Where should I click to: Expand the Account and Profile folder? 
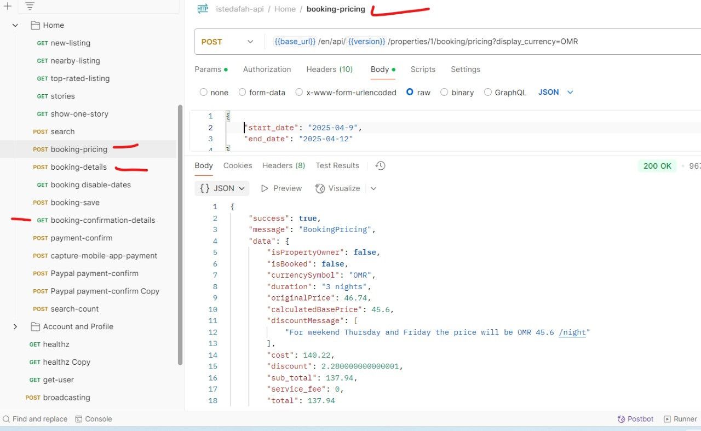click(x=15, y=326)
